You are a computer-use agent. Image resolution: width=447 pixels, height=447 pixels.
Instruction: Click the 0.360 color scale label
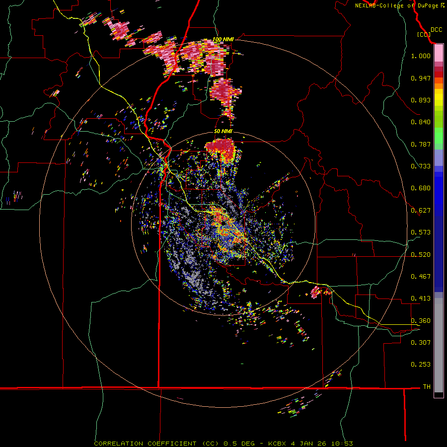421,321
